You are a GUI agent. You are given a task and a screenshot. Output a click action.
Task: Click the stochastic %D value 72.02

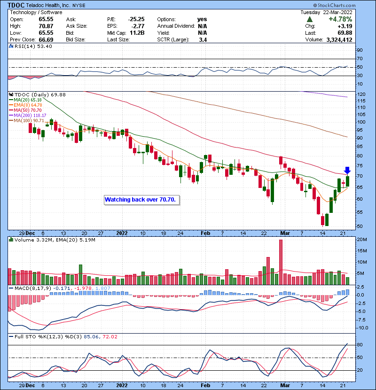tap(110, 337)
